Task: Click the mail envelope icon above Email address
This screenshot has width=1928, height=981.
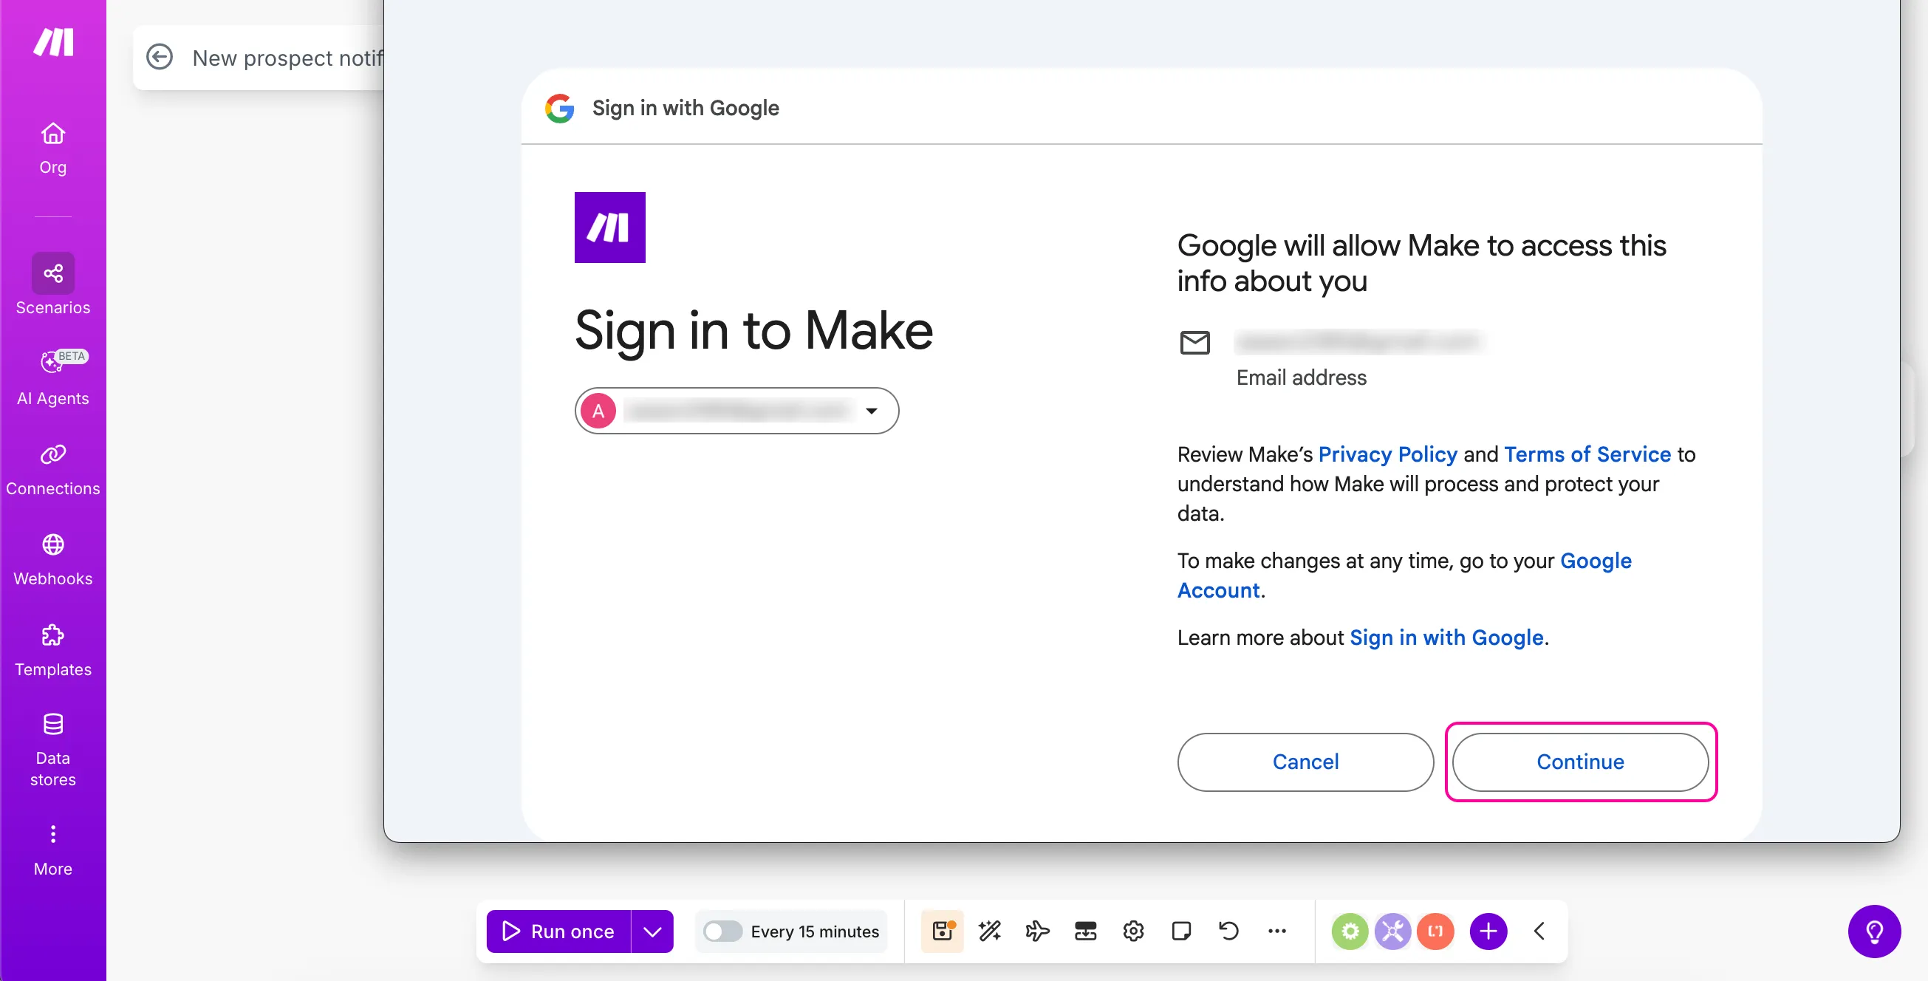Action: pos(1194,343)
